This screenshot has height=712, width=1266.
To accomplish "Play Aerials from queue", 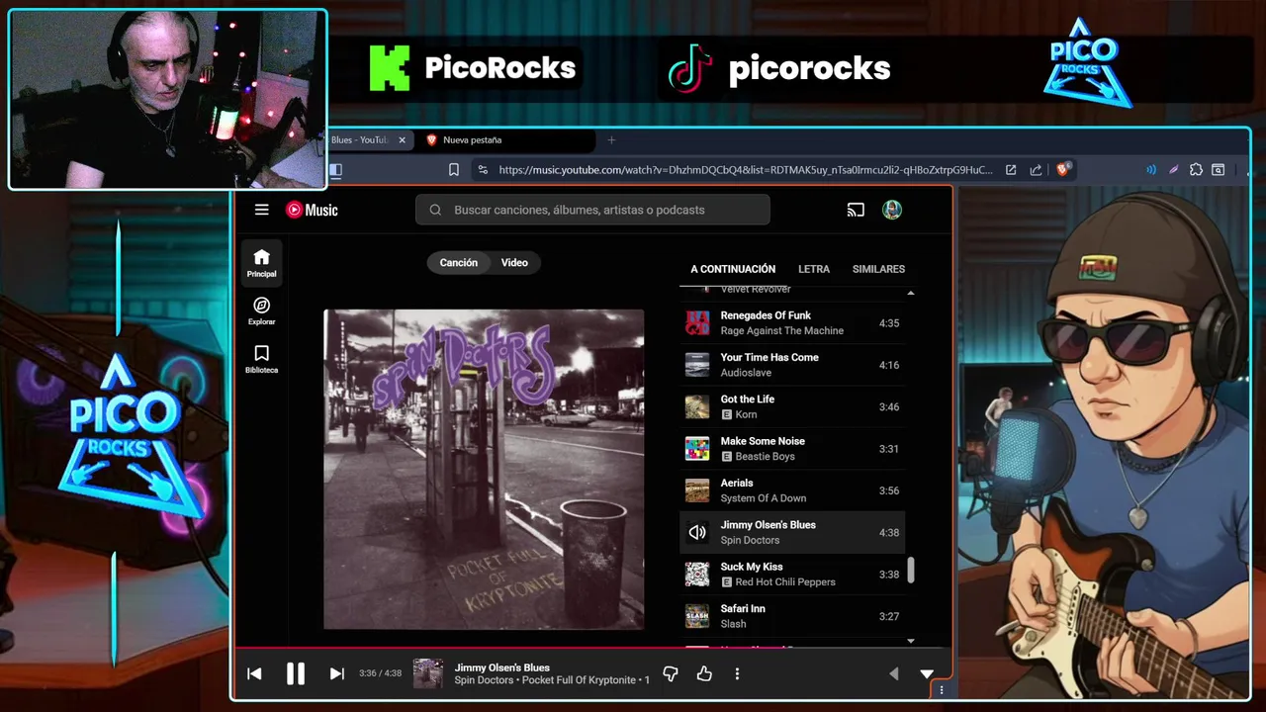I will tap(792, 490).
